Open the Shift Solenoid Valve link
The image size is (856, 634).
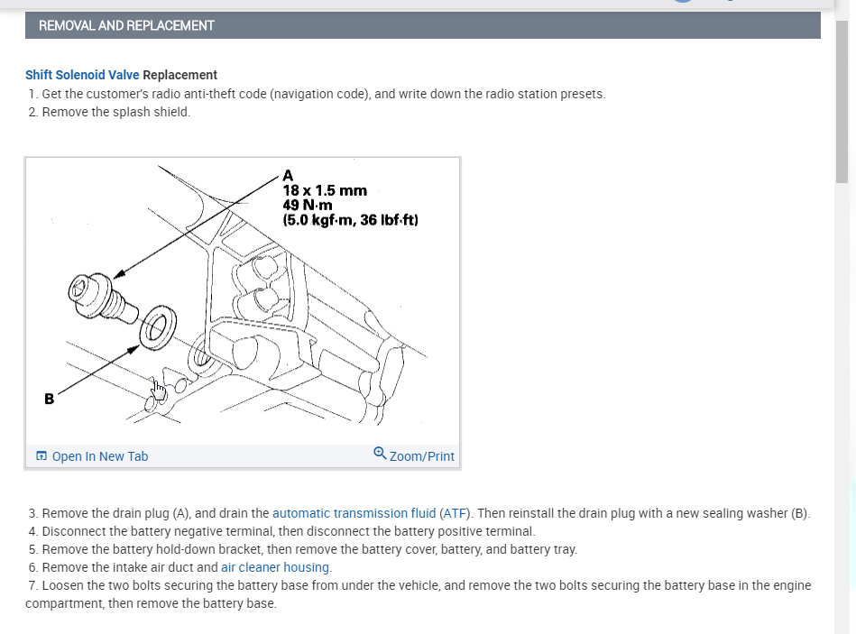pyautogui.click(x=82, y=75)
